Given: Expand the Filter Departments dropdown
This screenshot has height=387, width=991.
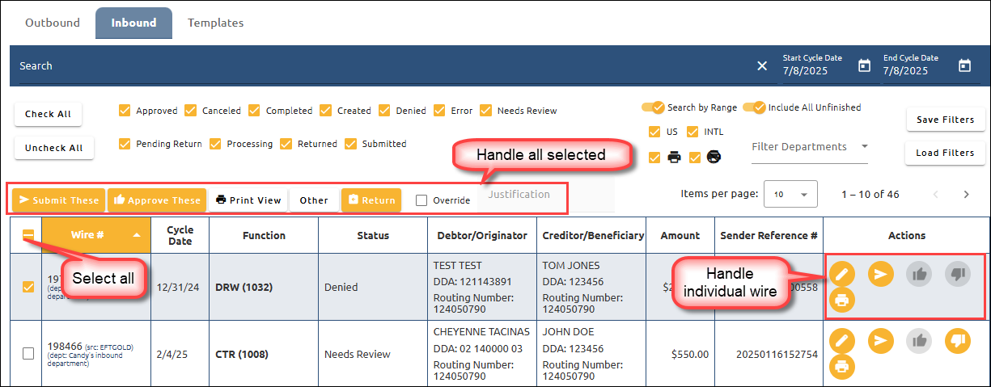Looking at the screenshot, I should [809, 147].
